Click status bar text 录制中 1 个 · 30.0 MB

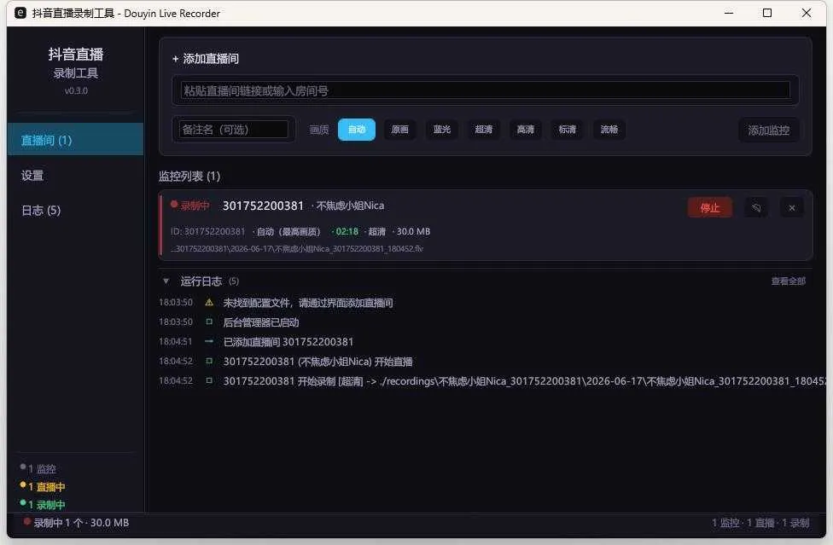tap(76, 523)
